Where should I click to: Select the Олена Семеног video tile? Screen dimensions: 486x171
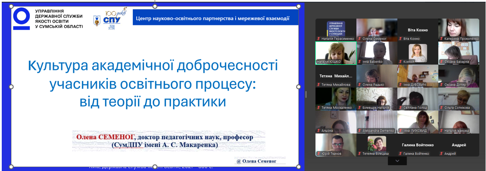tap(376, 30)
